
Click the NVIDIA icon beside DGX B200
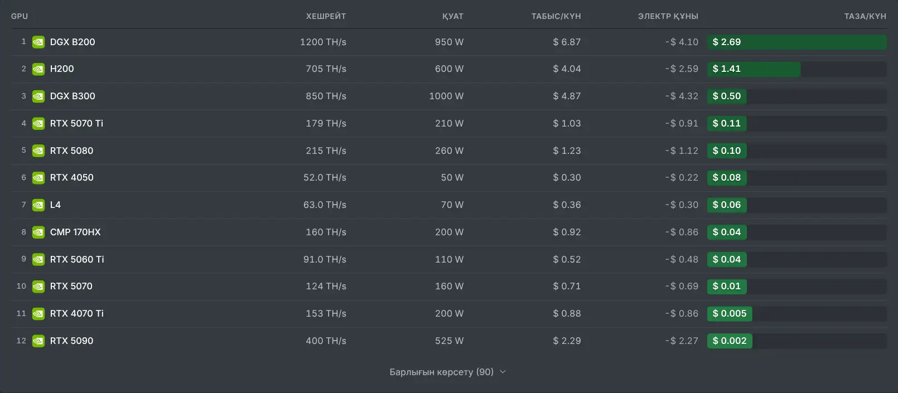(38, 42)
